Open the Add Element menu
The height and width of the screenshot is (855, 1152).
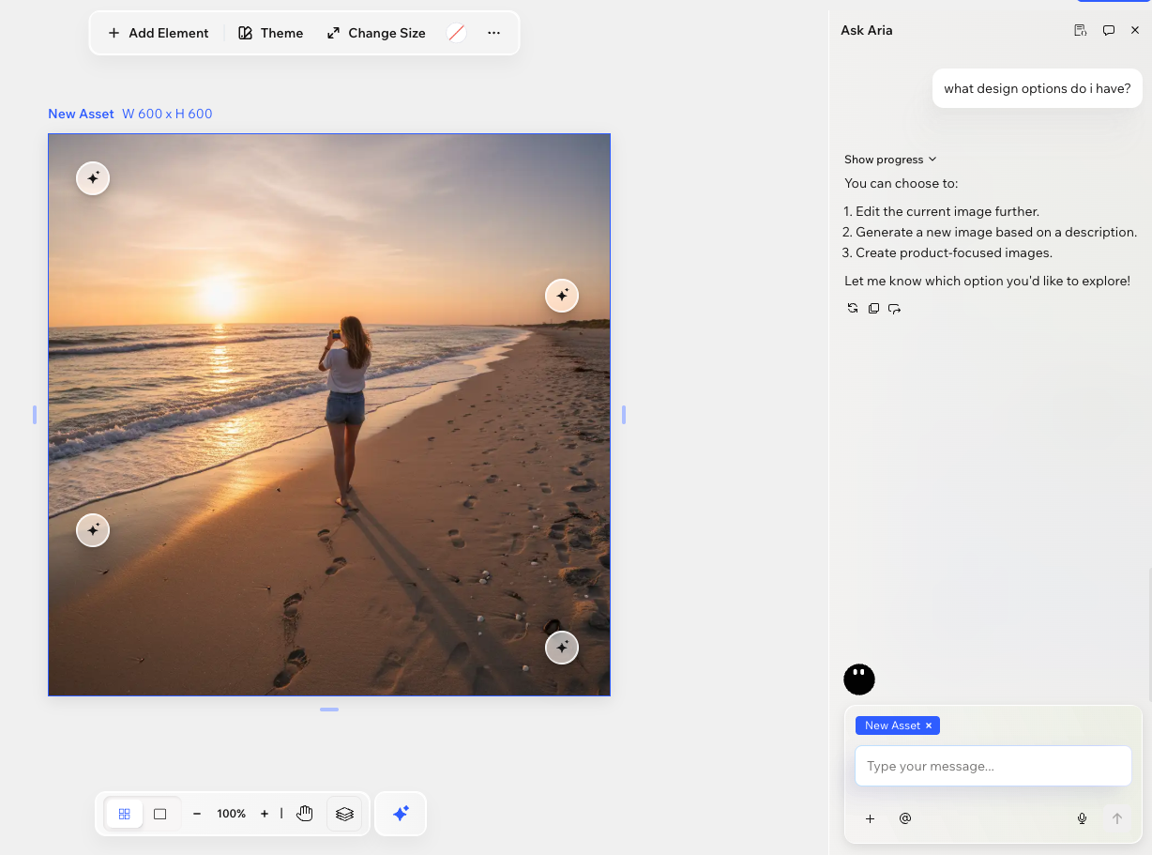click(159, 33)
